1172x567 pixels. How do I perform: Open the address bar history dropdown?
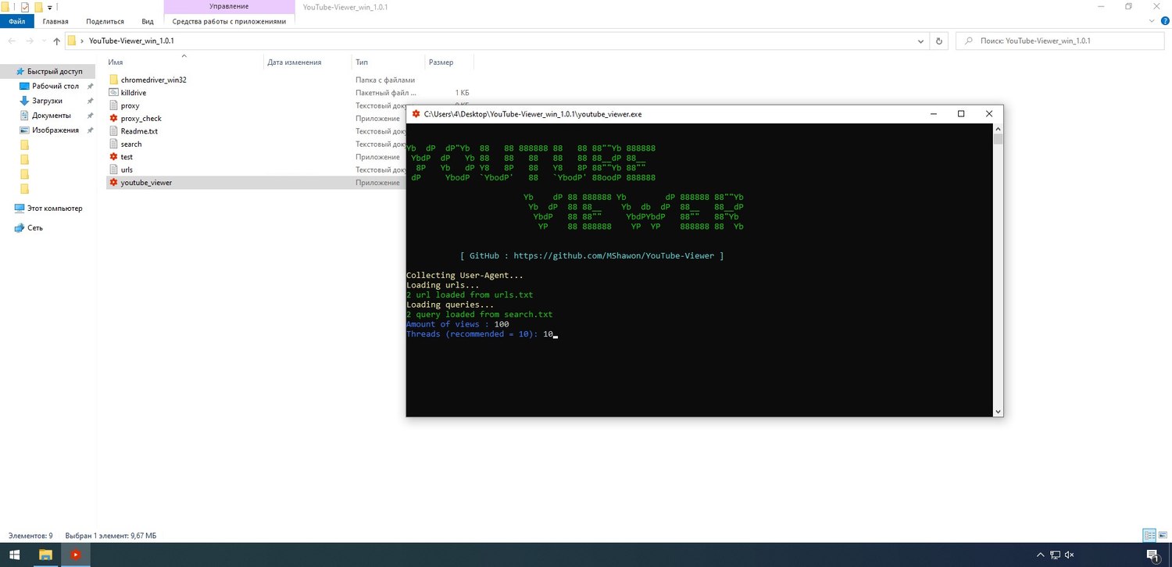[922, 41]
